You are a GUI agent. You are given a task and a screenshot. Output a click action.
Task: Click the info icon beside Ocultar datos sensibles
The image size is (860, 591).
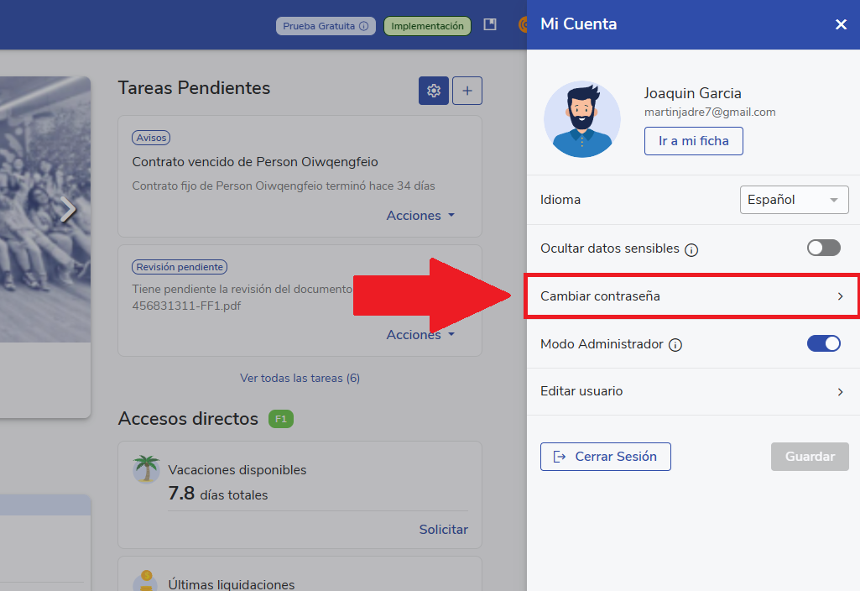691,249
